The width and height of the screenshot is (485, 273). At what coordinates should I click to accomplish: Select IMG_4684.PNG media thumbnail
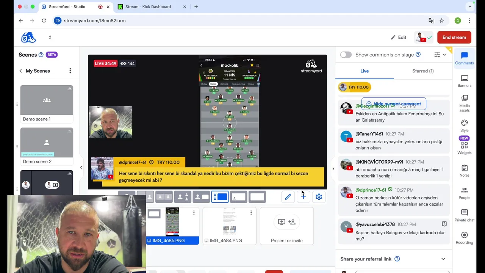[x=230, y=226]
